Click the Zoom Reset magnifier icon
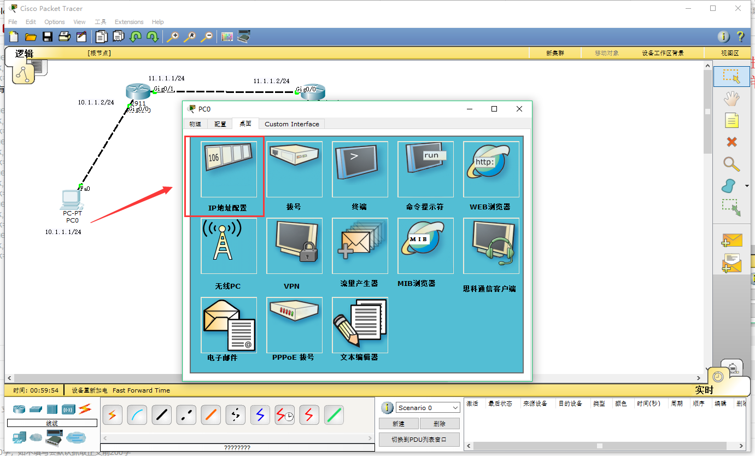Image resolution: width=755 pixels, height=456 pixels. (190, 37)
